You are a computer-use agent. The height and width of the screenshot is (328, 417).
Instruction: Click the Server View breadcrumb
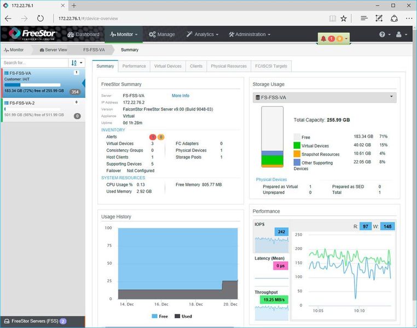click(x=53, y=50)
